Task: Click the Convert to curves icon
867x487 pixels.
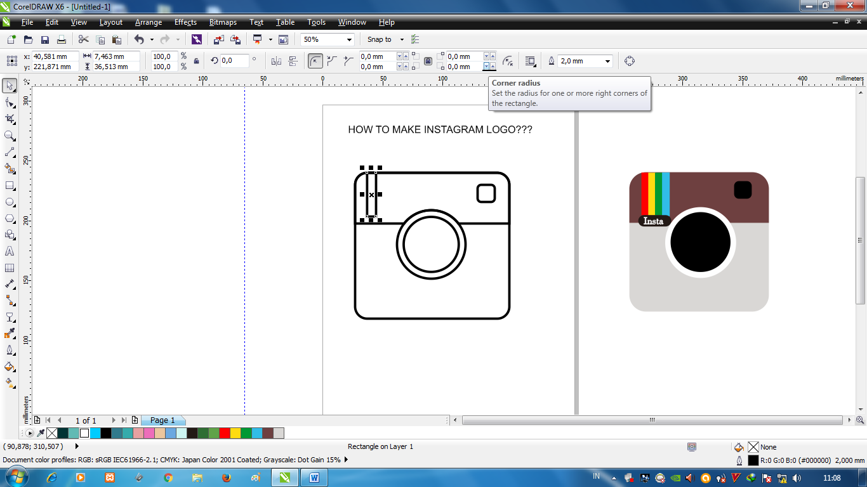Action: pyautogui.click(x=629, y=61)
